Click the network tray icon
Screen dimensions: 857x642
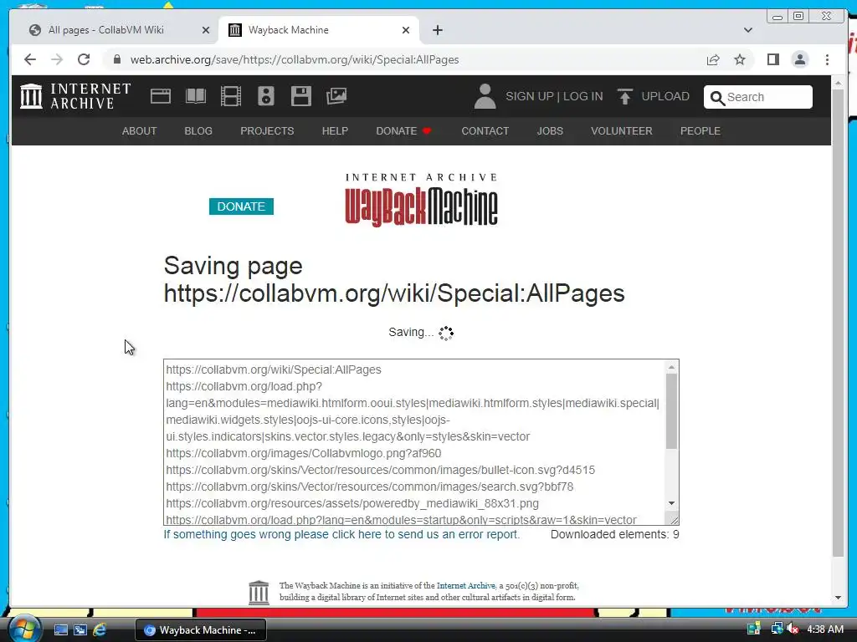coord(777,629)
